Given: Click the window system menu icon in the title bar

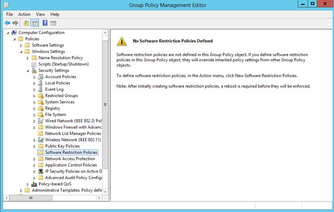Looking at the screenshot, I should pos(6,5).
